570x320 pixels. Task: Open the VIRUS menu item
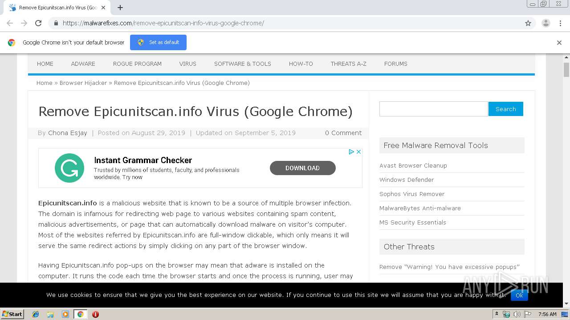click(x=187, y=64)
